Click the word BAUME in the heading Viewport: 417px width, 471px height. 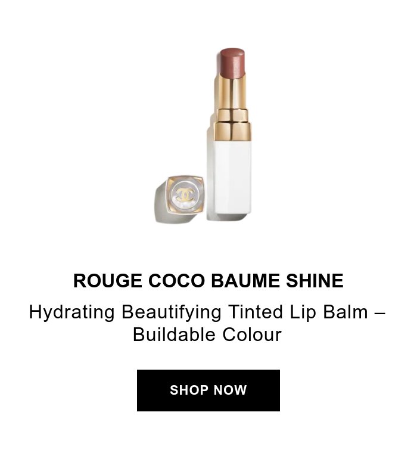pyautogui.click(x=245, y=281)
